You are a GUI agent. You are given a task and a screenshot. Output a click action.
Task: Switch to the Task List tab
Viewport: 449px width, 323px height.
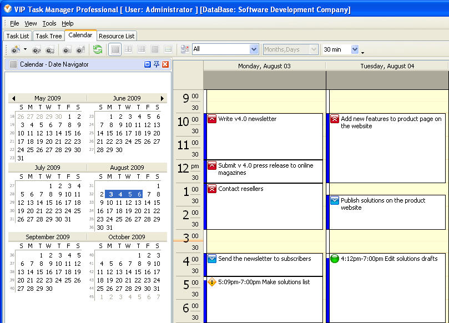[18, 36]
